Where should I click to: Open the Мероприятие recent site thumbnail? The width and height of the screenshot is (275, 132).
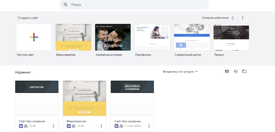(x=85, y=98)
